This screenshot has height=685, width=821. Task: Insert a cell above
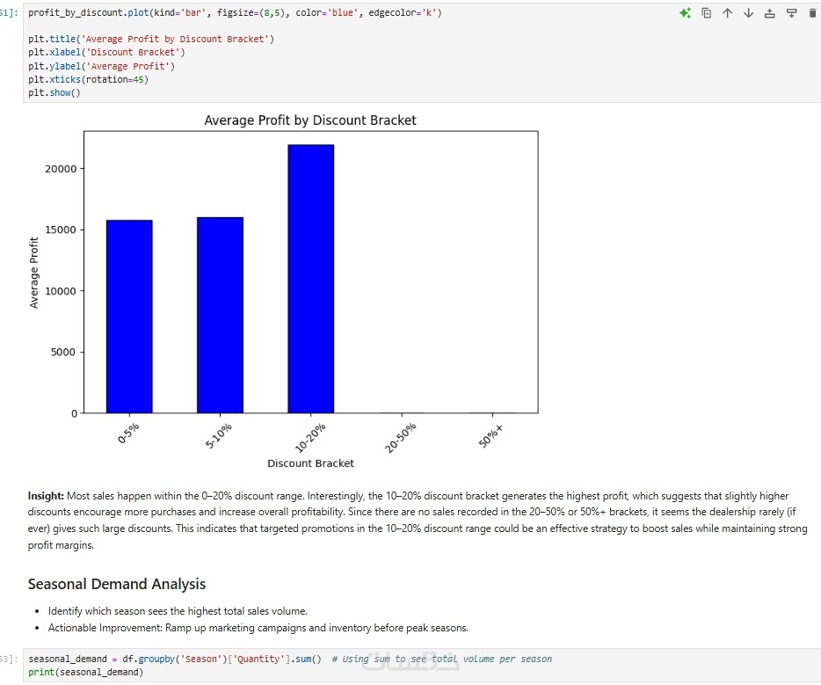pyautogui.click(x=770, y=13)
